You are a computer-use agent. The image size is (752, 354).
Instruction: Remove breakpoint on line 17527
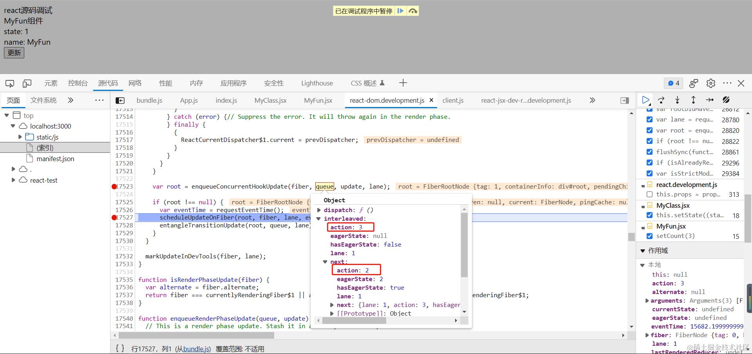coord(114,218)
